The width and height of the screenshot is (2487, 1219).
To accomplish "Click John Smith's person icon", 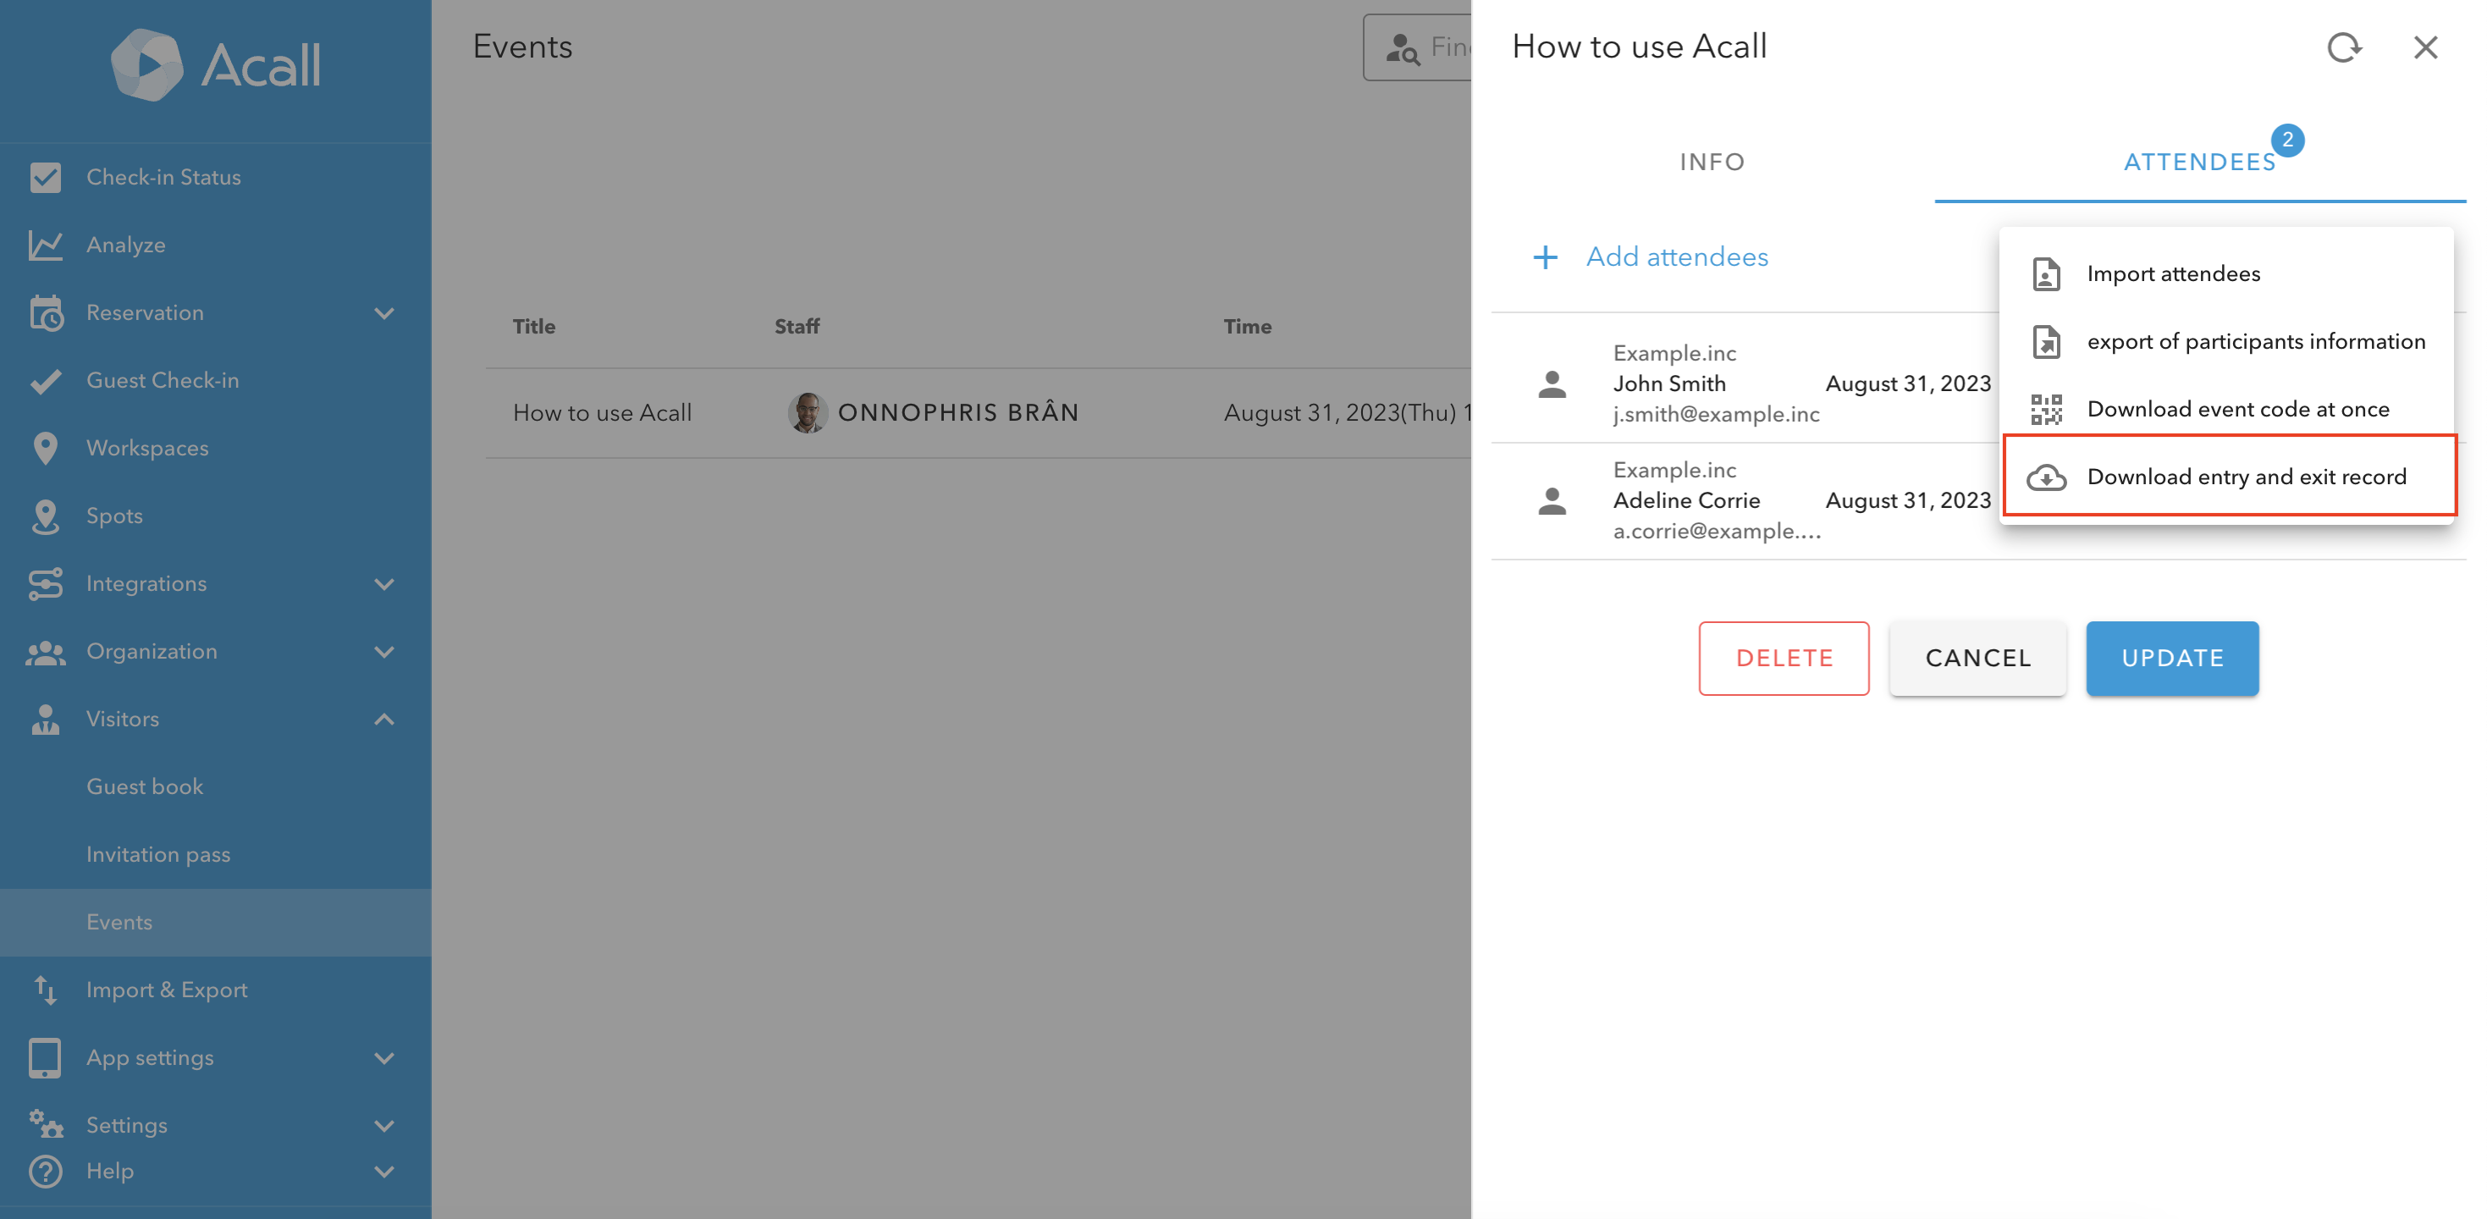I will pyautogui.click(x=1552, y=384).
